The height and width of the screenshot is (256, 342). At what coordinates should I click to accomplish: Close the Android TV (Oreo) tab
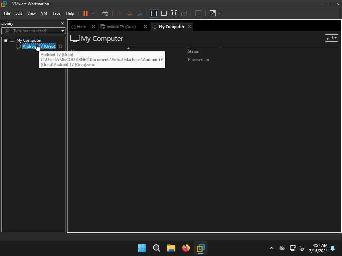tap(145, 27)
